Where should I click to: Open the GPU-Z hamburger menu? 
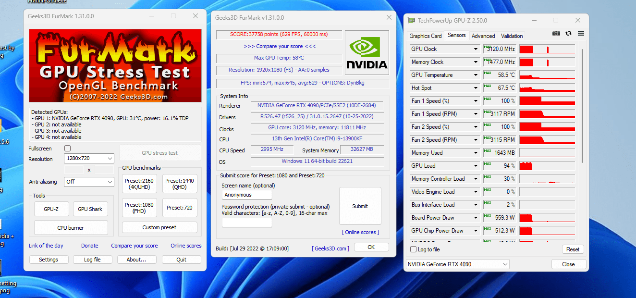[x=581, y=33]
